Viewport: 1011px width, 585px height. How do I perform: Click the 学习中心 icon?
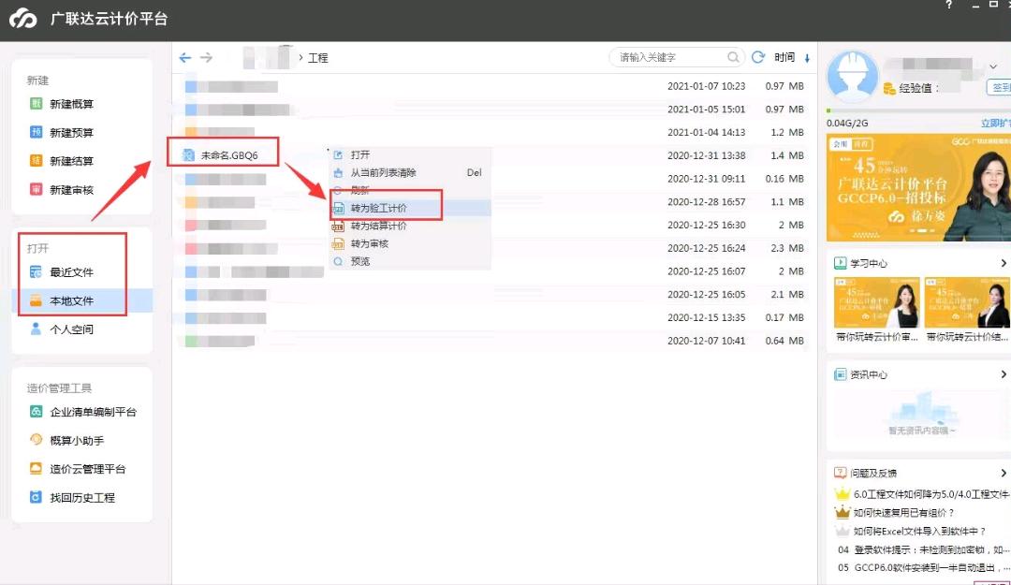840,263
